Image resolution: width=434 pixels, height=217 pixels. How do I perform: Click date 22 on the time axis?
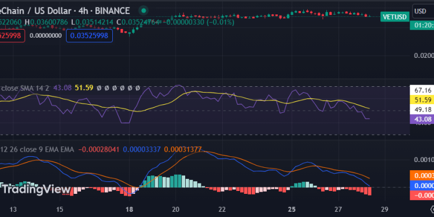[x=222, y=209]
